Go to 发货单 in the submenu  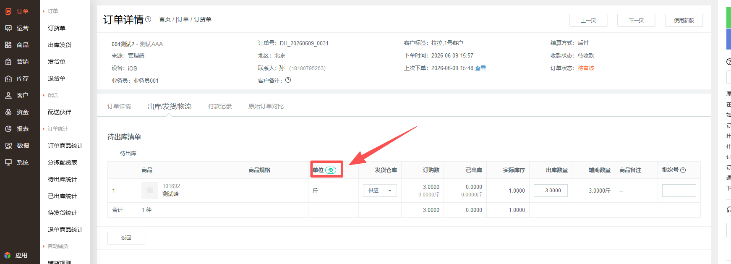57,62
